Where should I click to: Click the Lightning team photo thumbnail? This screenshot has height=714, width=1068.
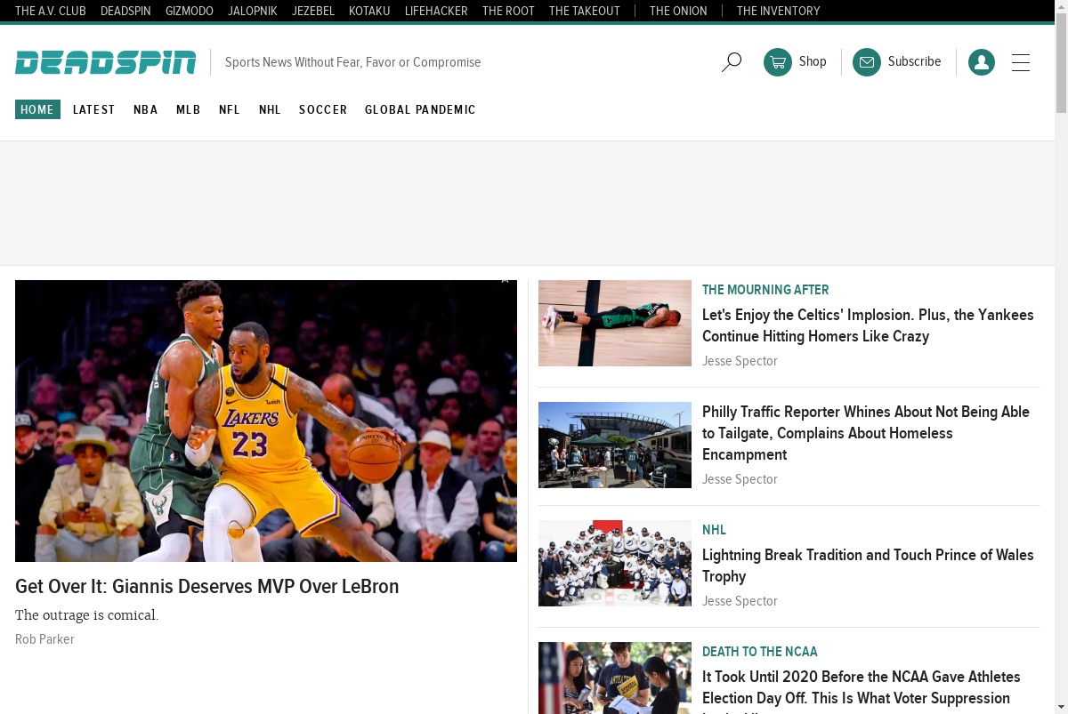[615, 563]
